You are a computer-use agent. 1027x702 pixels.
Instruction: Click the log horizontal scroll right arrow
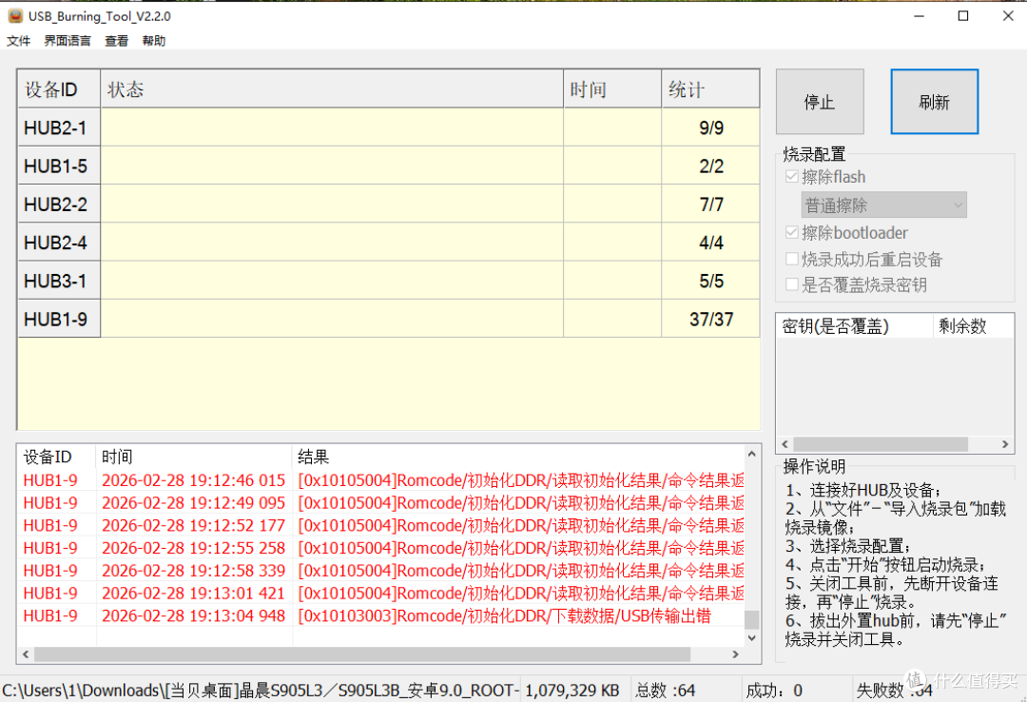pos(735,654)
